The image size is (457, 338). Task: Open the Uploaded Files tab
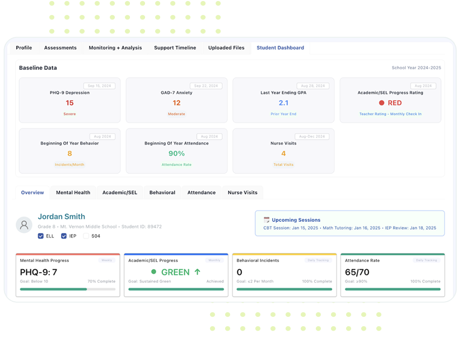point(226,48)
